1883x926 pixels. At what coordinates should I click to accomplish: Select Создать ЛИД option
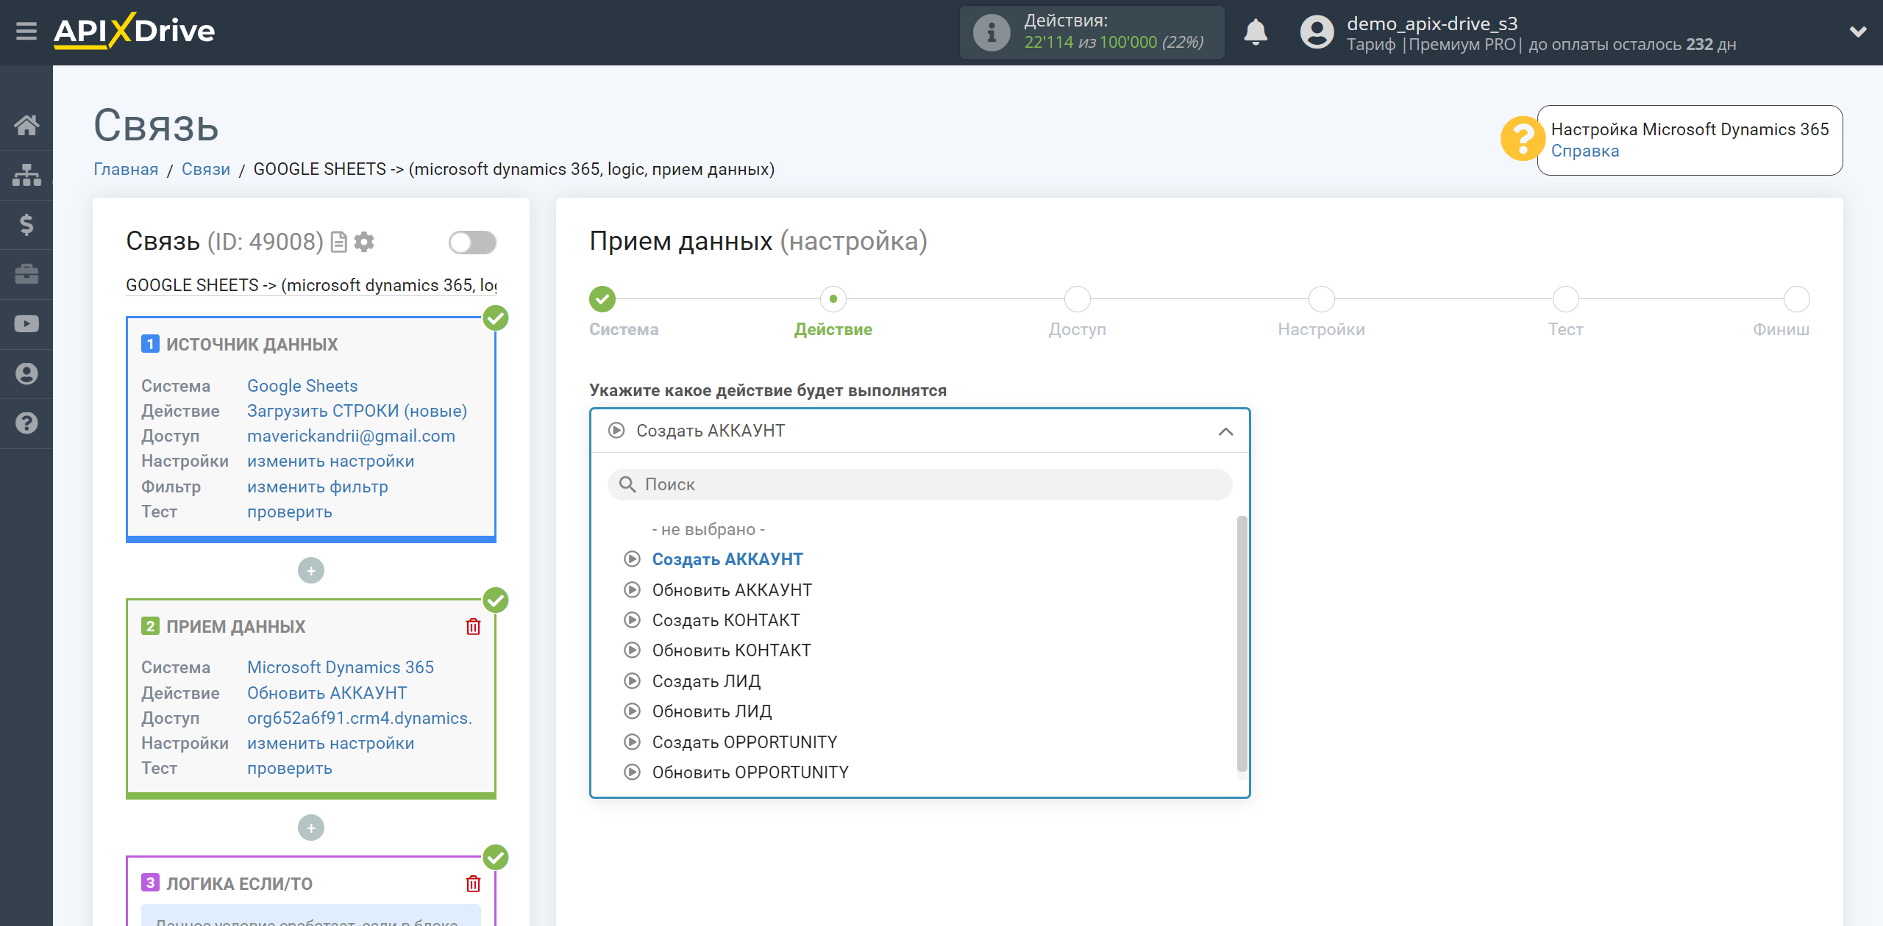[x=706, y=681]
